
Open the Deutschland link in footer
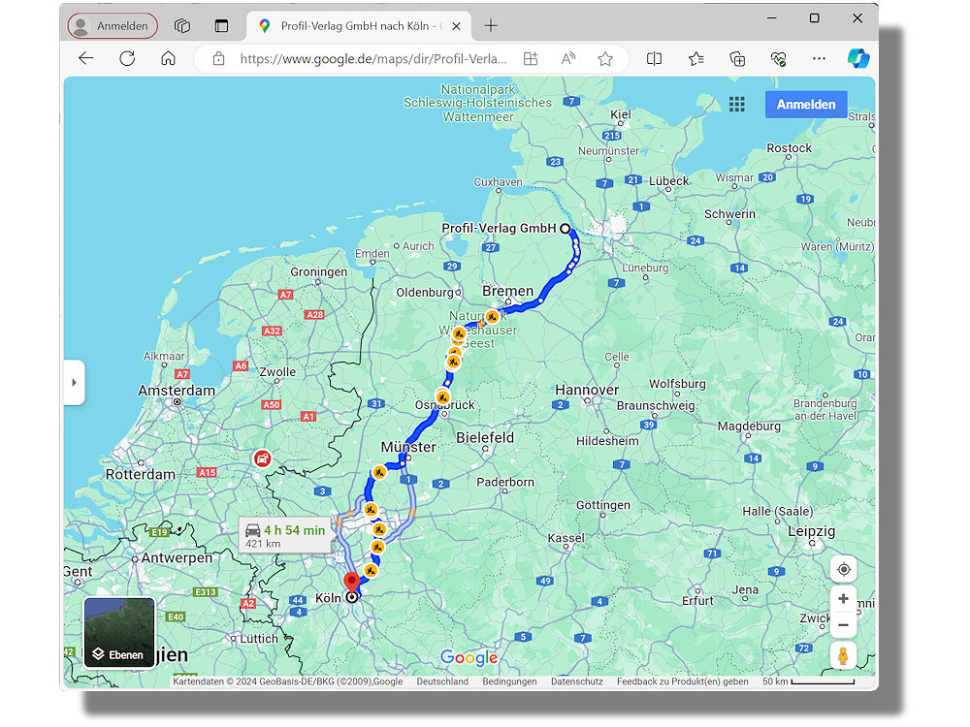[442, 681]
